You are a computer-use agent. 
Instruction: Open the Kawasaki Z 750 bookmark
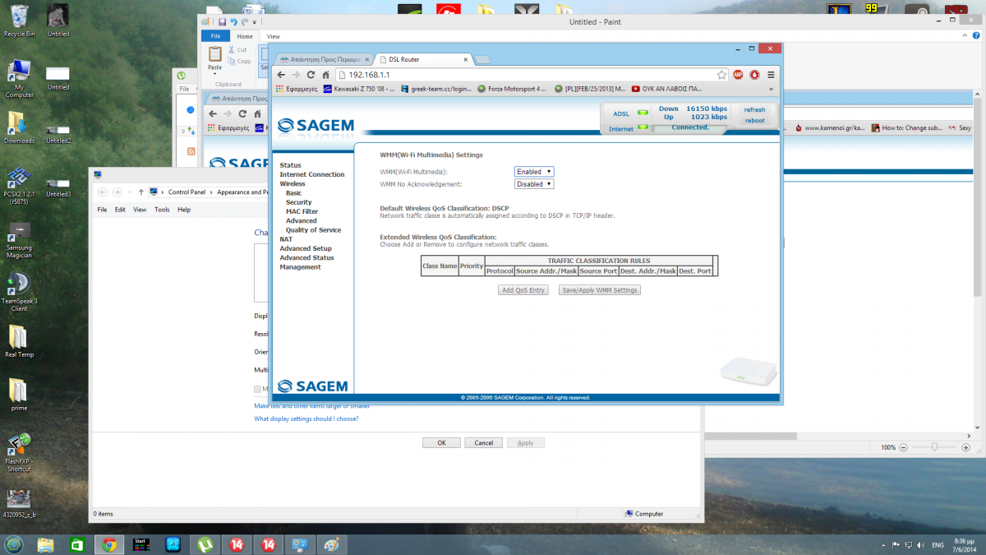coord(358,89)
